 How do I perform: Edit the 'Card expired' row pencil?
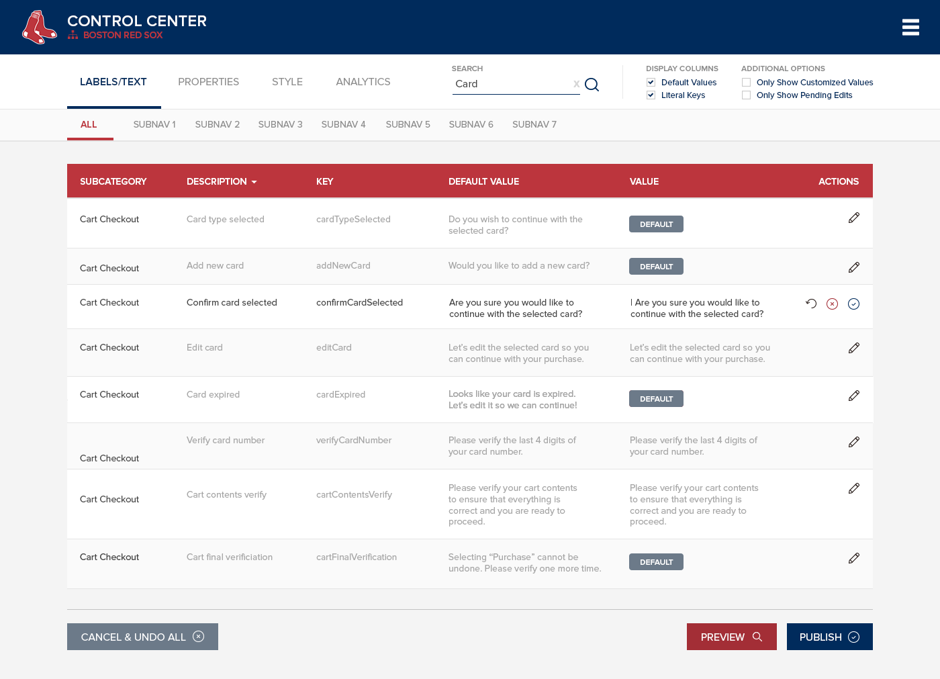pos(854,396)
